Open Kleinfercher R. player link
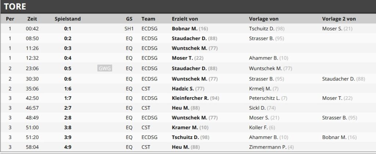Viewport: 376px width, 154px height. click(190, 98)
